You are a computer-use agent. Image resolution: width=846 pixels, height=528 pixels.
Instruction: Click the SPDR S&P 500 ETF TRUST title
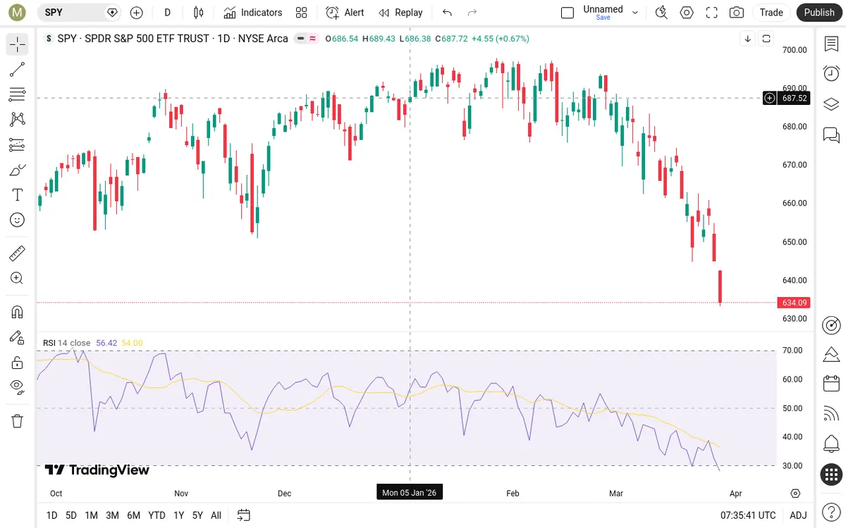coord(147,39)
